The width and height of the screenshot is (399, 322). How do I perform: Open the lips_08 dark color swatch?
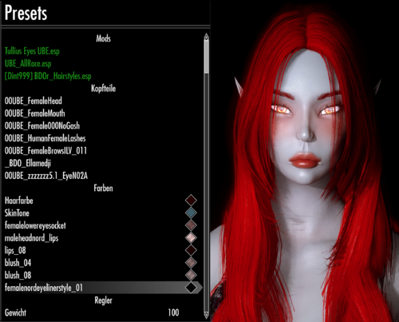[x=191, y=250]
